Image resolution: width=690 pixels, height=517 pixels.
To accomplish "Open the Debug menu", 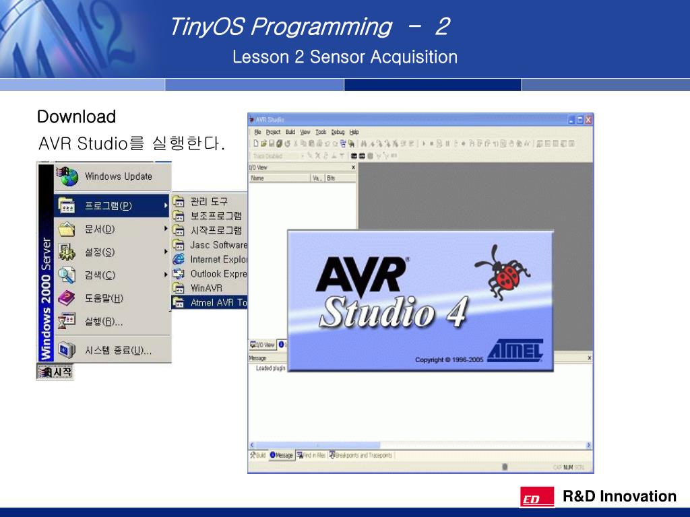I will pos(338,132).
